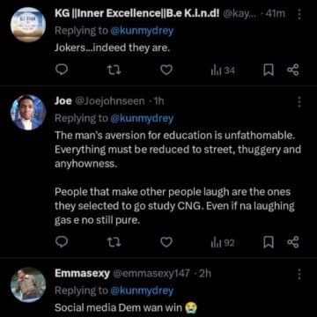
Task: Bookmark KG's "Jokers" tweet
Action: (269, 70)
